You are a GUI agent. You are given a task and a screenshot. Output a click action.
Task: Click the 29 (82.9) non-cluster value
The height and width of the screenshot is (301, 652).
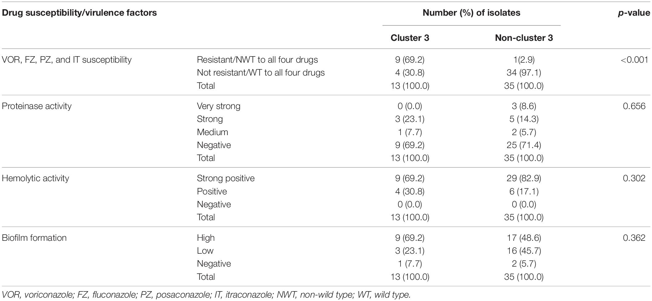(524, 178)
